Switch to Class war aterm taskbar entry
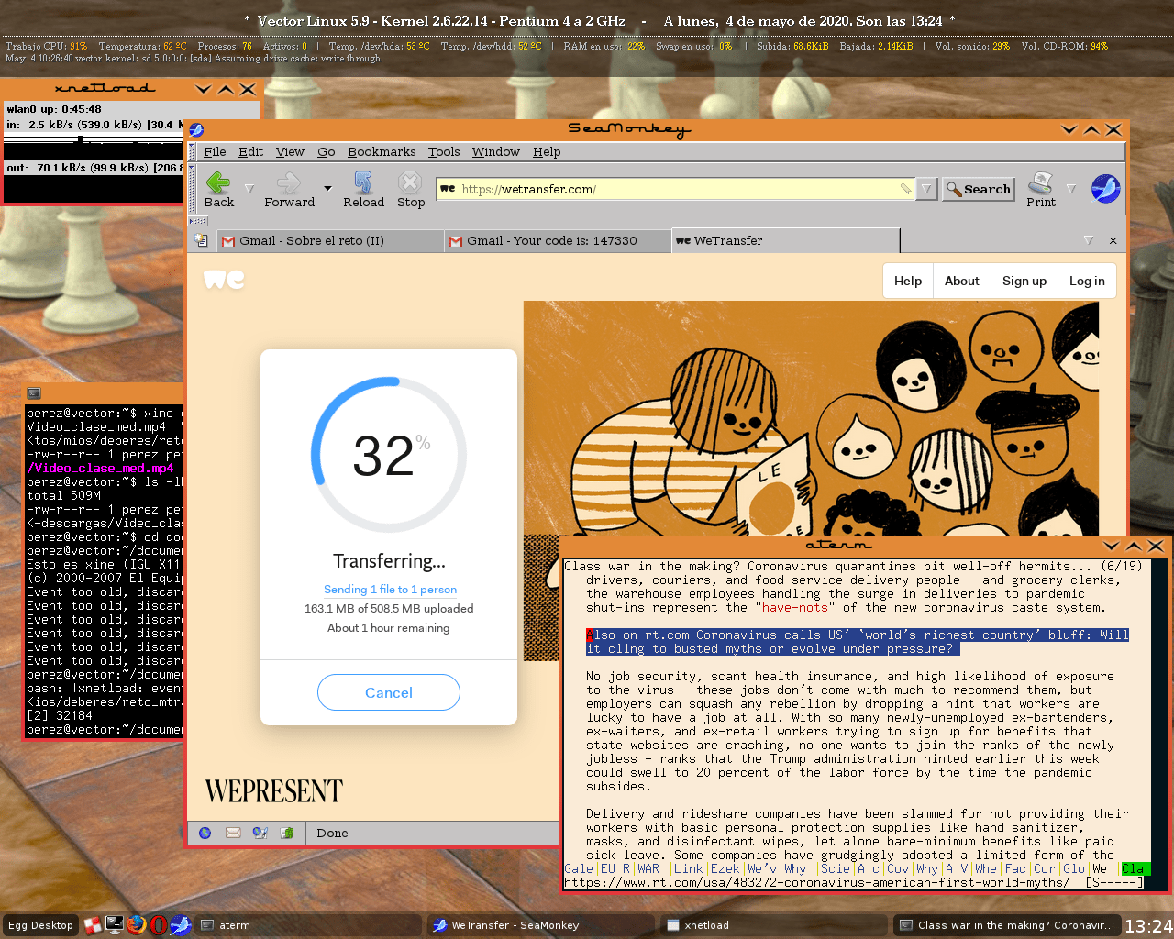1174x939 pixels. pos(1006,925)
